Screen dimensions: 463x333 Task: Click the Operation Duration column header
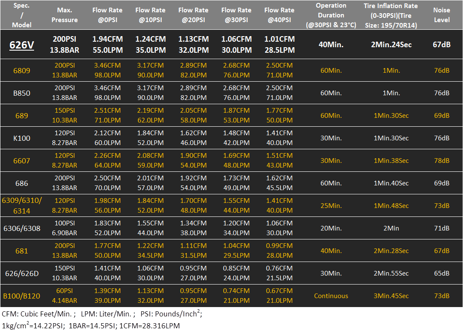[331, 15]
